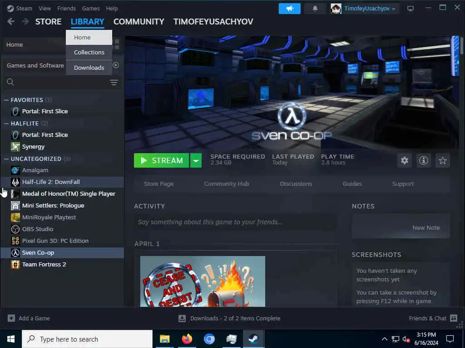Open the Friends menu

click(66, 8)
